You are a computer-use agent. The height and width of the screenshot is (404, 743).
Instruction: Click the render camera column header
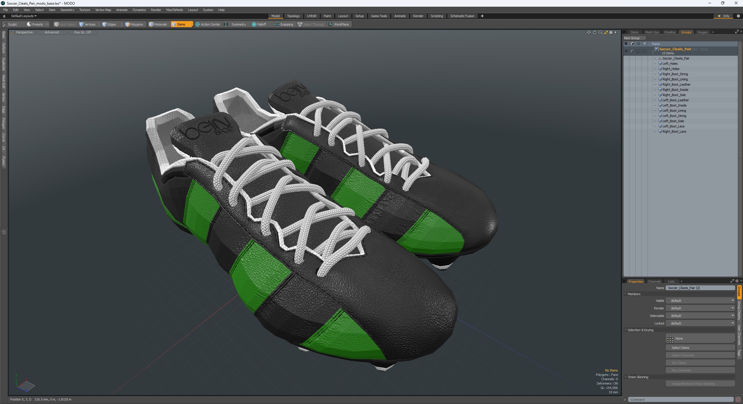coord(632,44)
